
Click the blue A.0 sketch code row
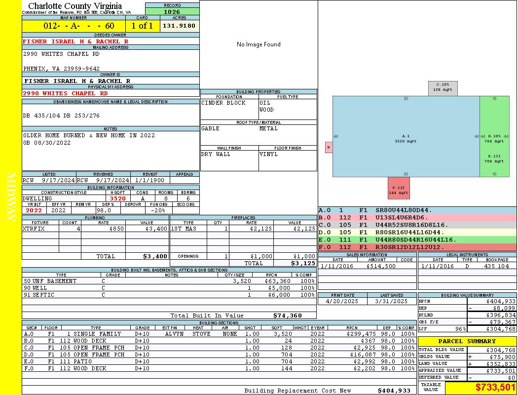pyautogui.click(x=417, y=210)
